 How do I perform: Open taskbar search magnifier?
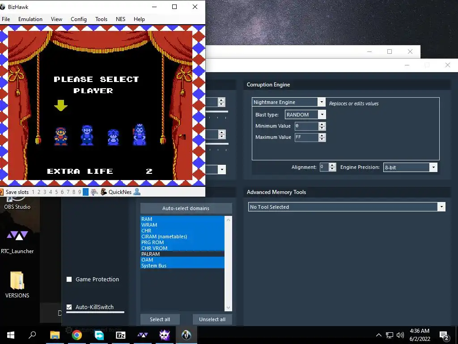point(32,335)
